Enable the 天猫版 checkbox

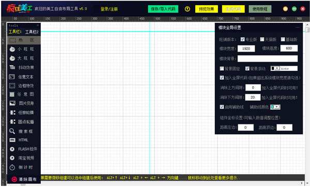262,39
